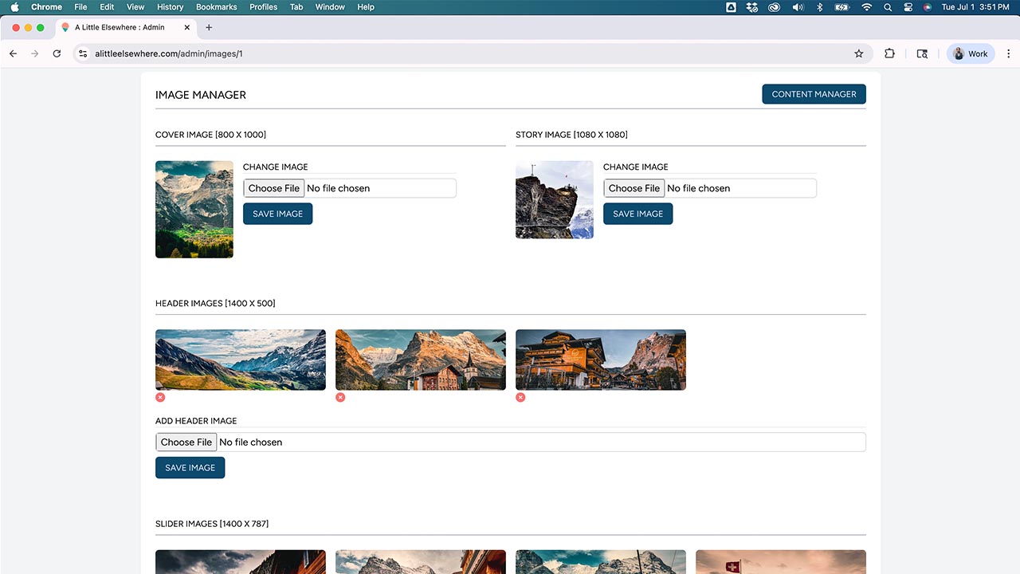The image size is (1020, 574).
Task: Open the Chrome three-dot menu
Action: [1008, 53]
